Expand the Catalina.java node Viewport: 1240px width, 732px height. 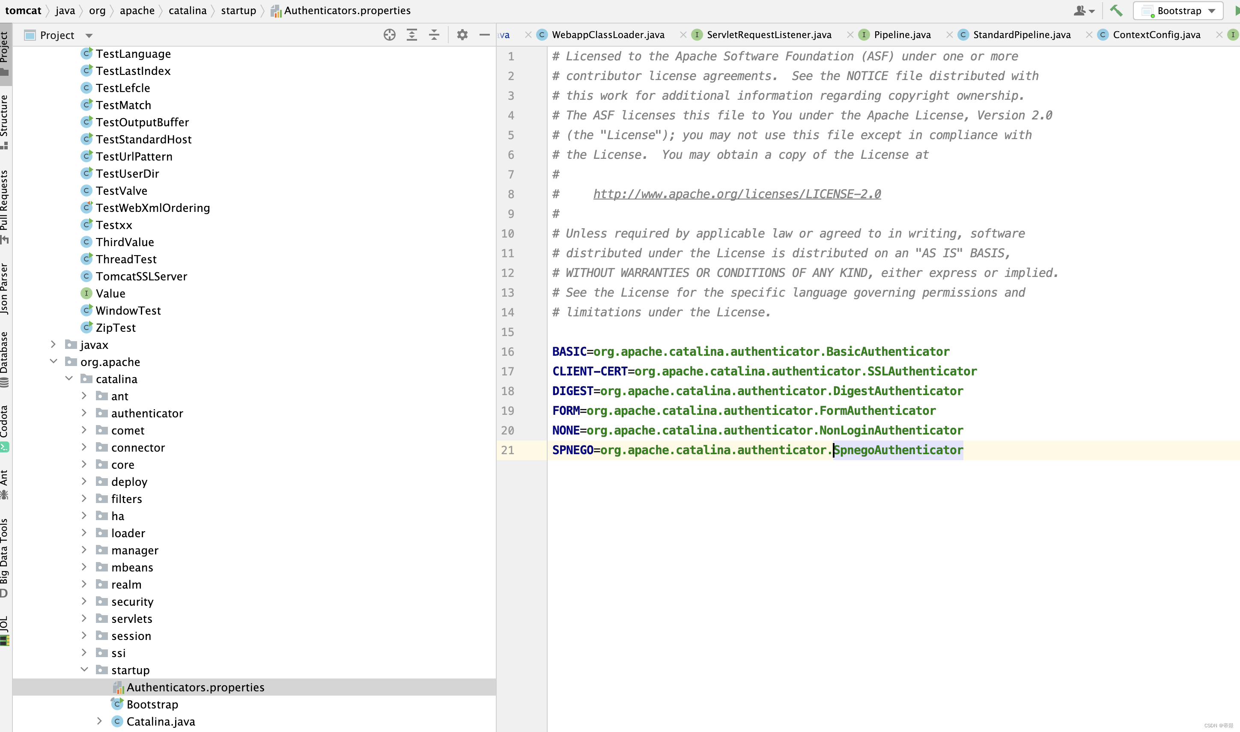tap(99, 721)
